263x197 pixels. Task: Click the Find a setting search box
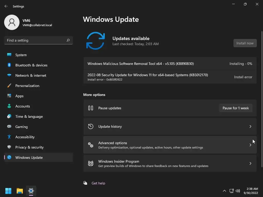point(35,40)
